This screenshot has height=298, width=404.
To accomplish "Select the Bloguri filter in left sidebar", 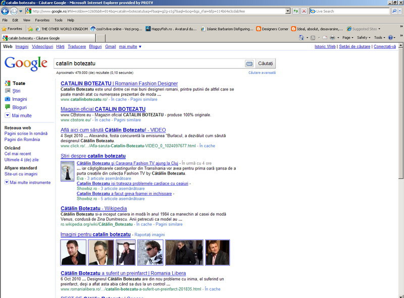I will pos(19,107).
